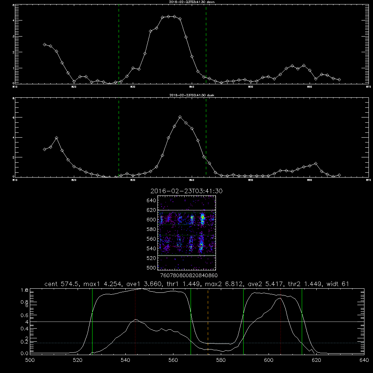
Task: Click x-axis label 540 on bottom plot
Action: [x=125, y=360]
